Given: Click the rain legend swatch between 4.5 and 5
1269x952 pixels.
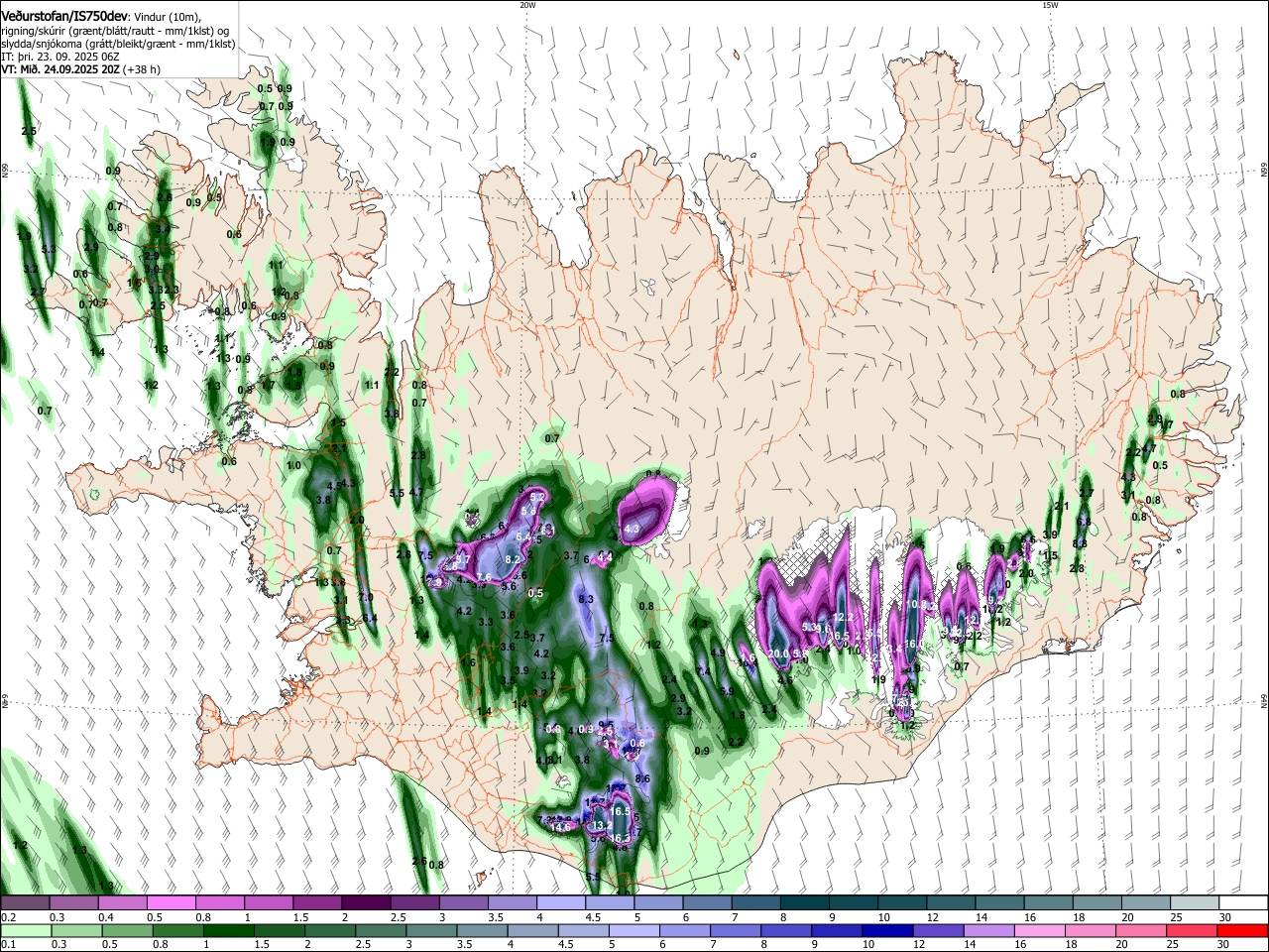Looking at the screenshot, I should pyautogui.click(x=585, y=930).
